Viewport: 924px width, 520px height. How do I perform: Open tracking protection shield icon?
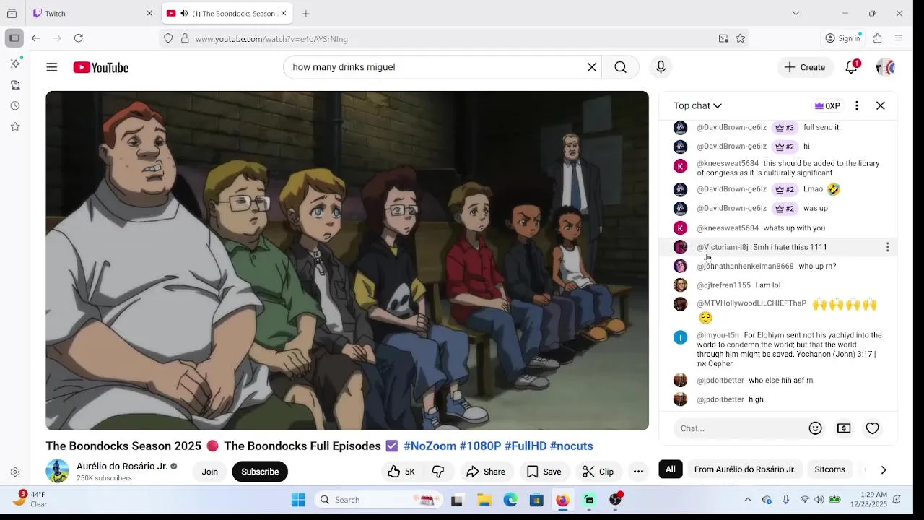click(x=168, y=38)
